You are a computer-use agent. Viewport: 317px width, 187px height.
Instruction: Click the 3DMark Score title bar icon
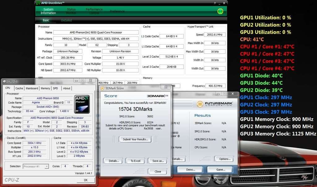[102, 88]
